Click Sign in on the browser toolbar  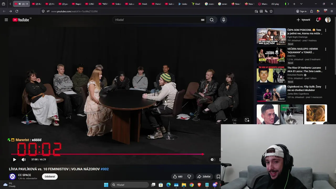(301, 11)
